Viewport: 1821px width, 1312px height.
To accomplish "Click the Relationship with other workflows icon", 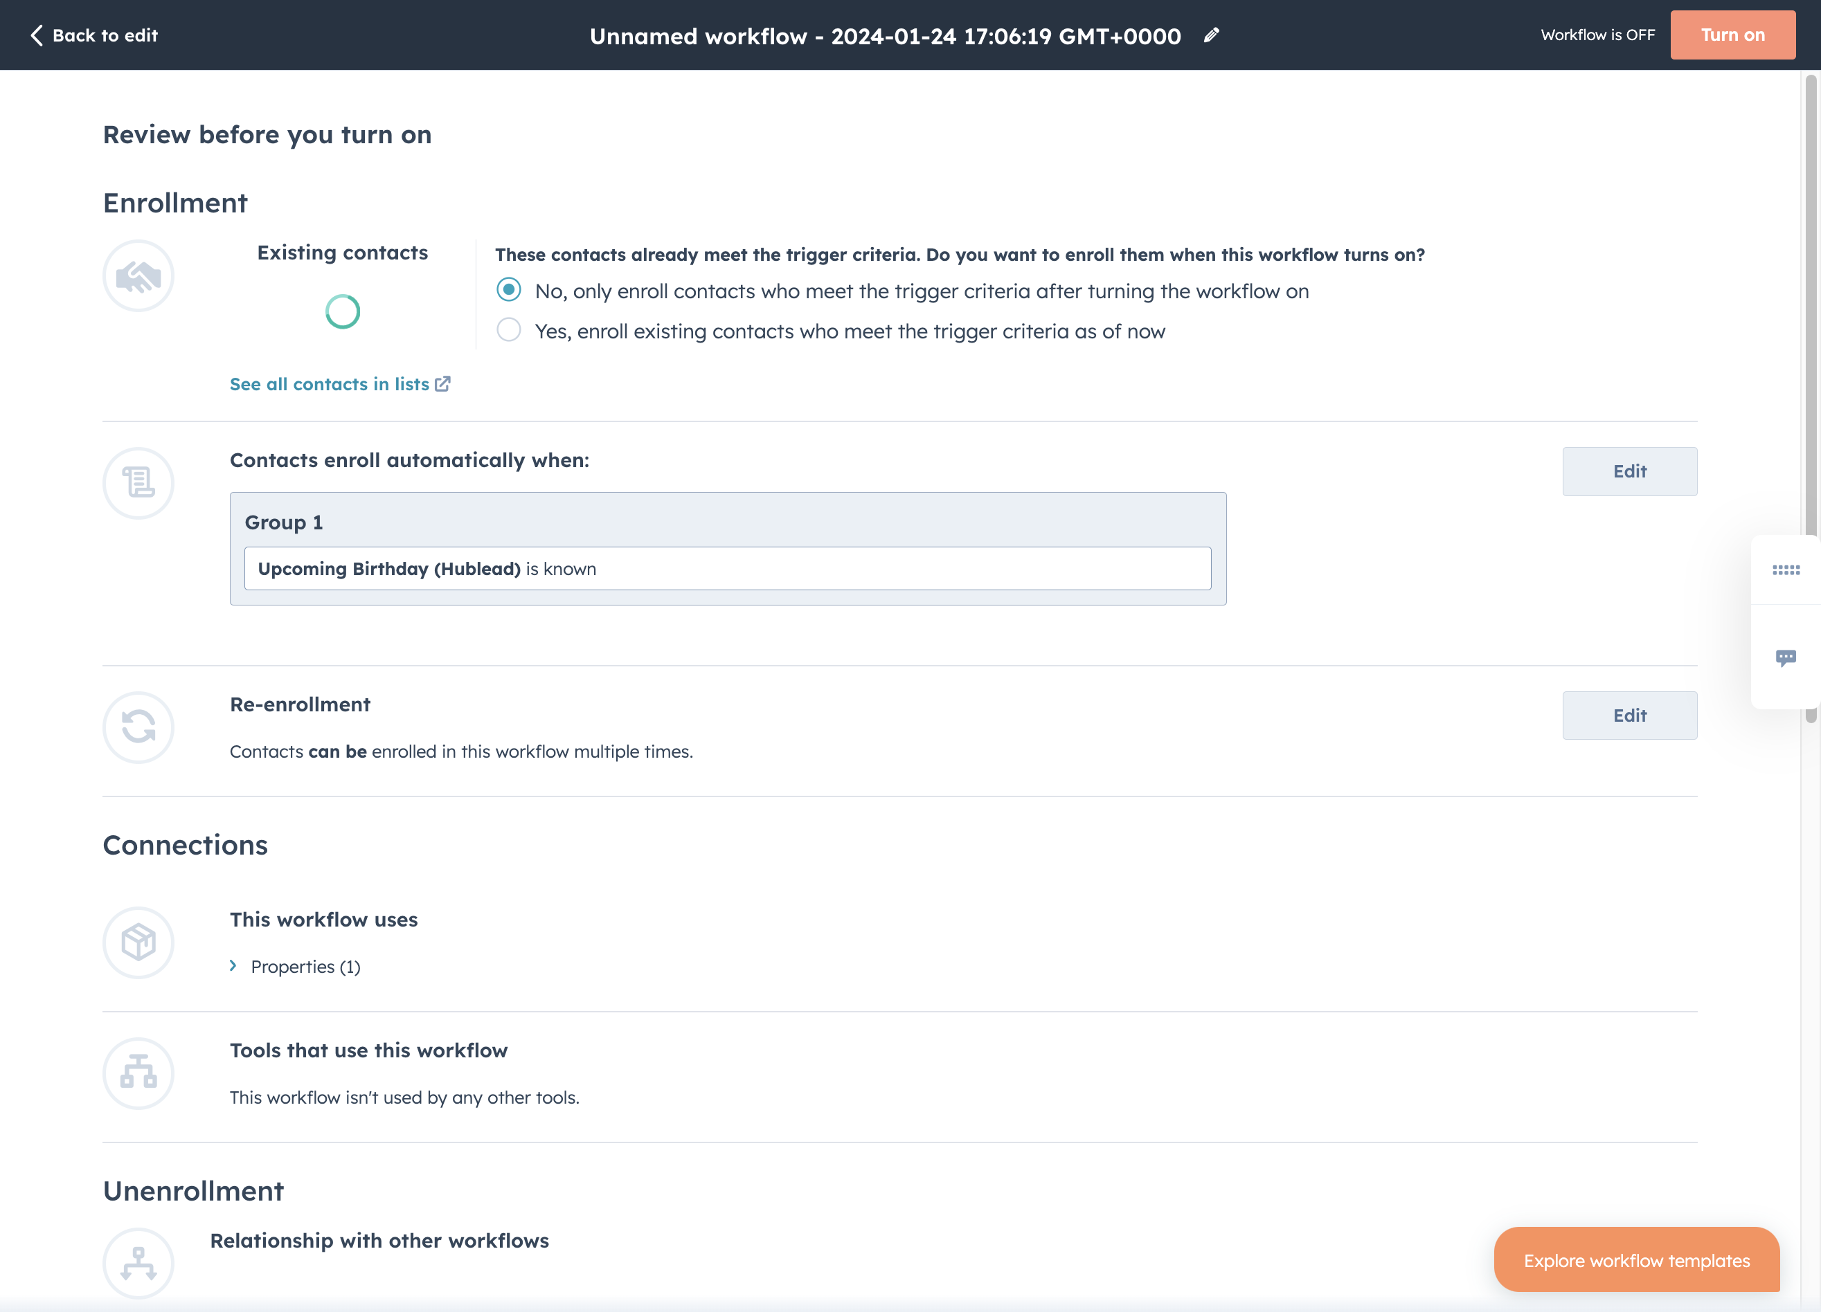I will [x=138, y=1263].
